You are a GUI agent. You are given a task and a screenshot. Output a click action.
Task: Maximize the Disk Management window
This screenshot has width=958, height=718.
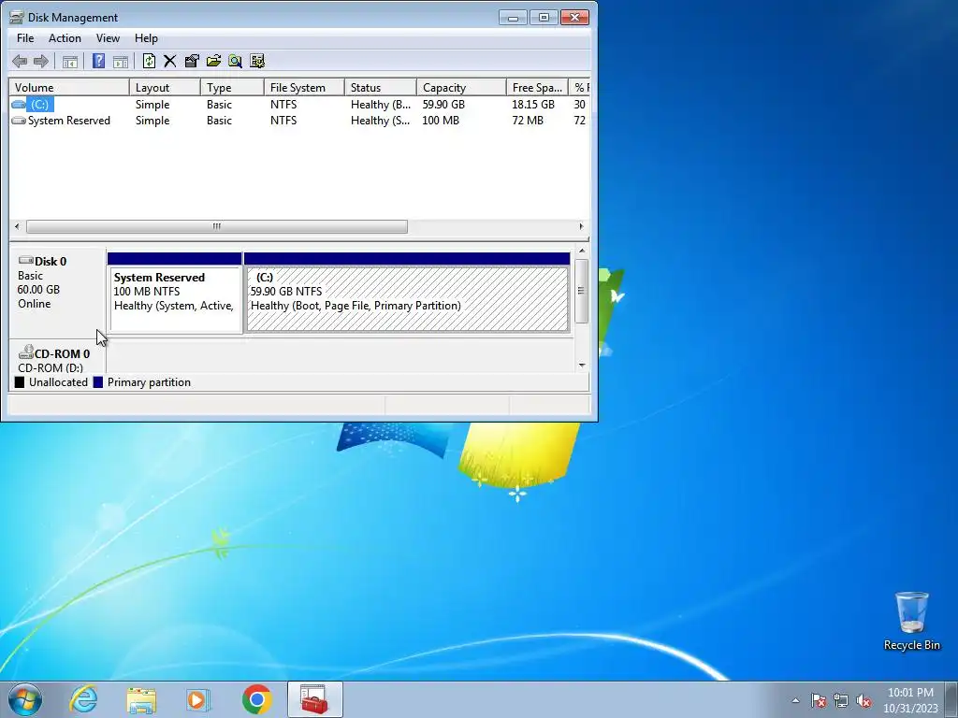(x=544, y=18)
